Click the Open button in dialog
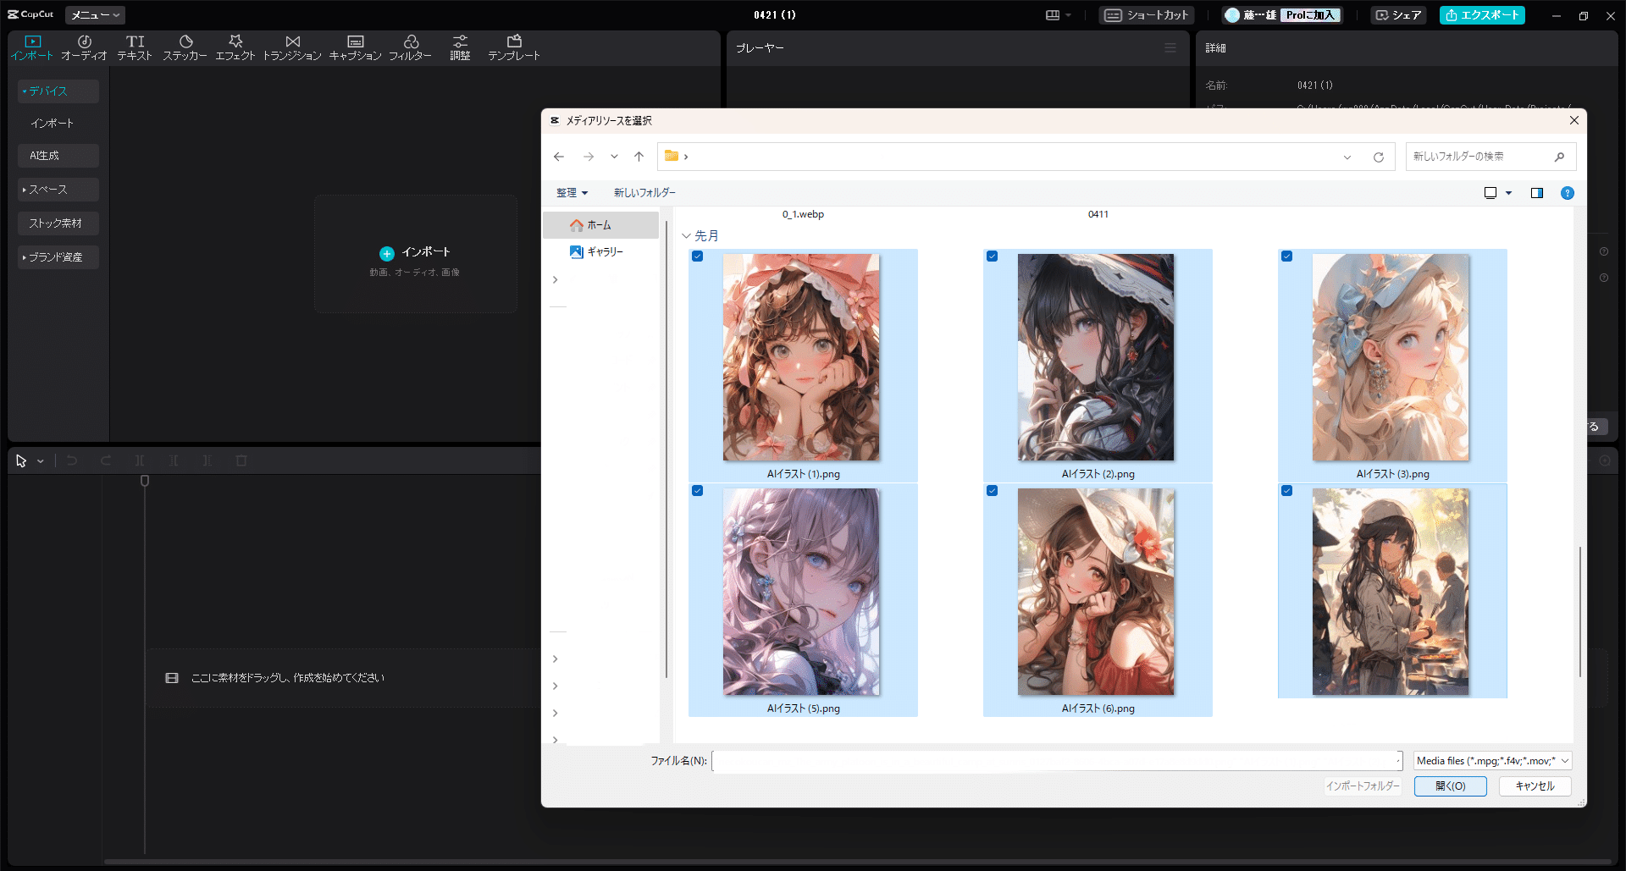 tap(1450, 786)
